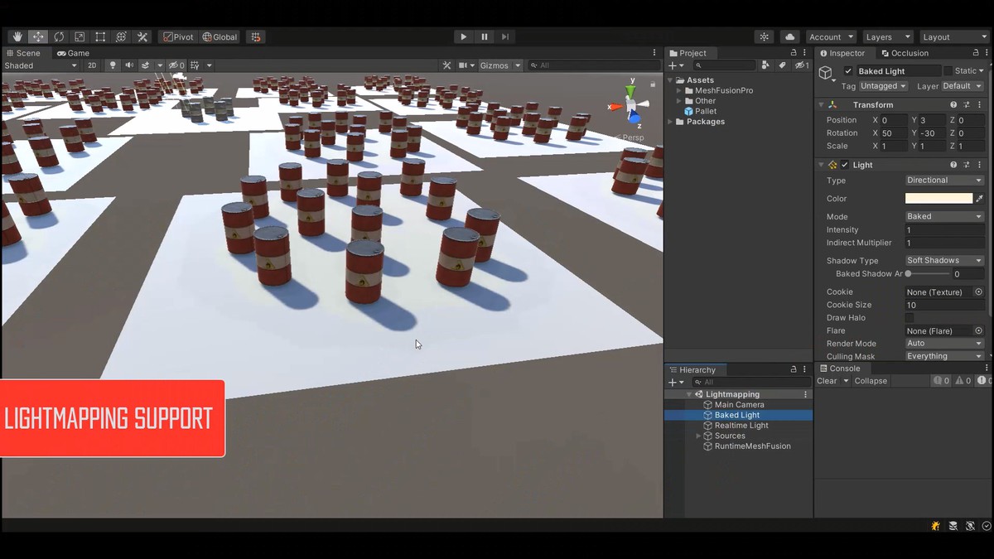Click the scene orientation gizmo
Image resolution: width=994 pixels, height=559 pixels.
(631, 105)
